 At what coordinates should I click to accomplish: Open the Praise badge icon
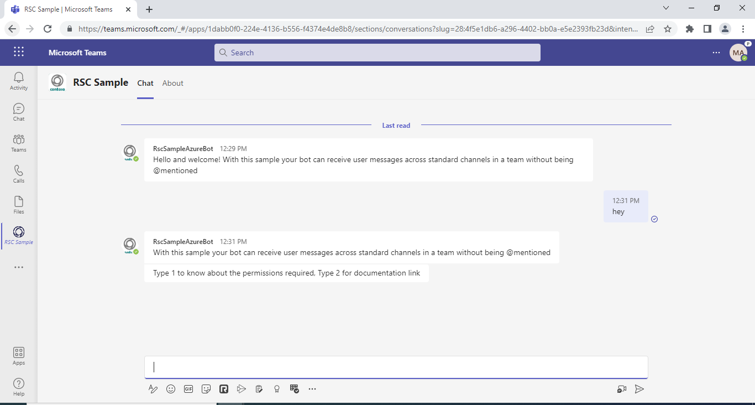pos(277,389)
